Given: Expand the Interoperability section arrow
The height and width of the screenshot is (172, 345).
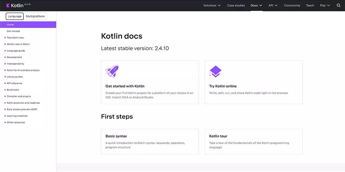Looking at the screenshot, I should [x=5, y=64].
